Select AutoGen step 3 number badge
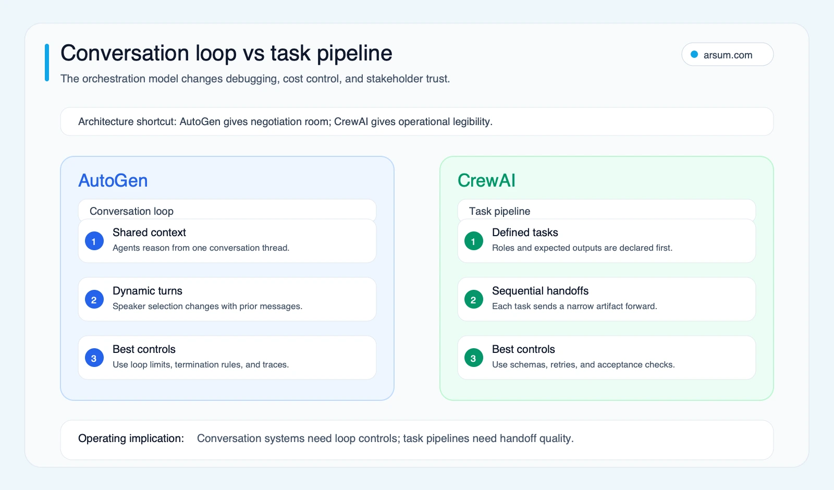Image resolution: width=834 pixels, height=490 pixels. tap(94, 358)
